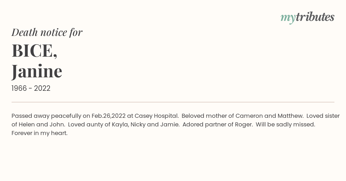346x181 pixels.
Task: Click the horizontal divider line
Action: pyautogui.click(x=173, y=102)
